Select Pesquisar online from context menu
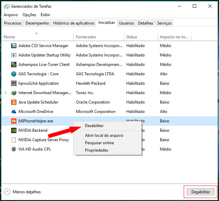219x201 pixels. coord(99,143)
